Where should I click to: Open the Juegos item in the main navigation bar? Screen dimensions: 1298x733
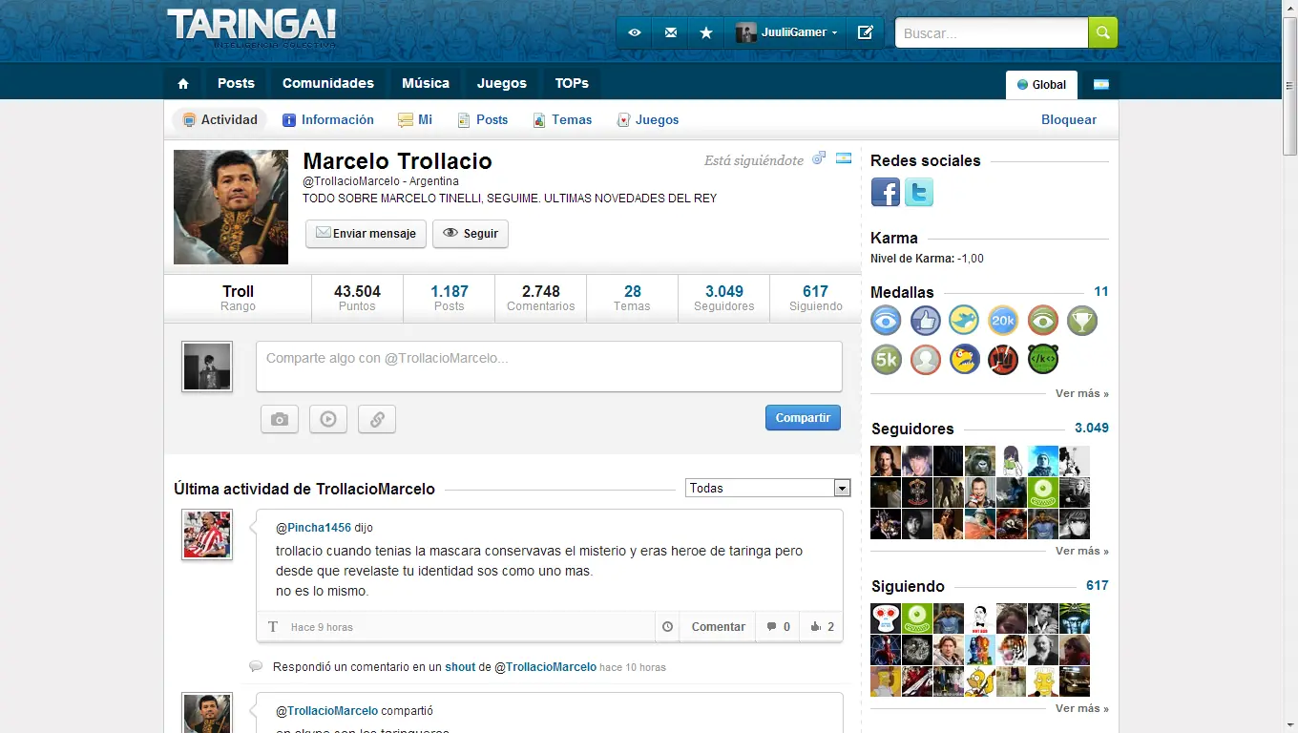click(502, 83)
